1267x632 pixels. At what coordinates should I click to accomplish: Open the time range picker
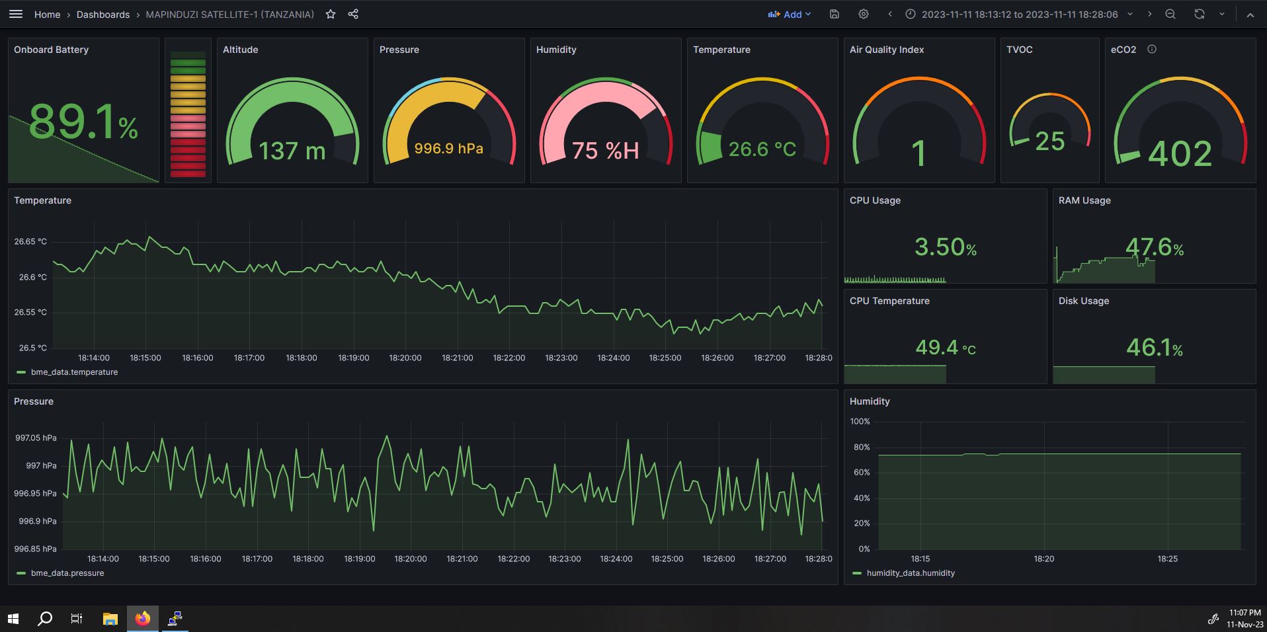pyautogui.click(x=1018, y=14)
